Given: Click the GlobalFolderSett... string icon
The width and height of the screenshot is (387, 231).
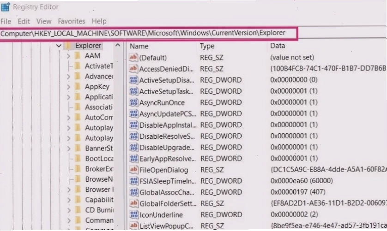Looking at the screenshot, I should [x=134, y=203].
